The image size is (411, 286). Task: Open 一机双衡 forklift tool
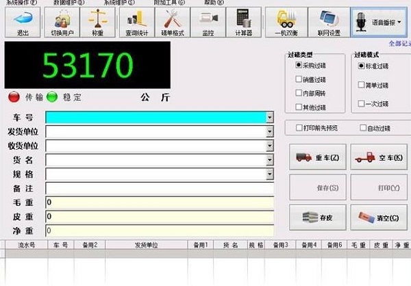286,23
